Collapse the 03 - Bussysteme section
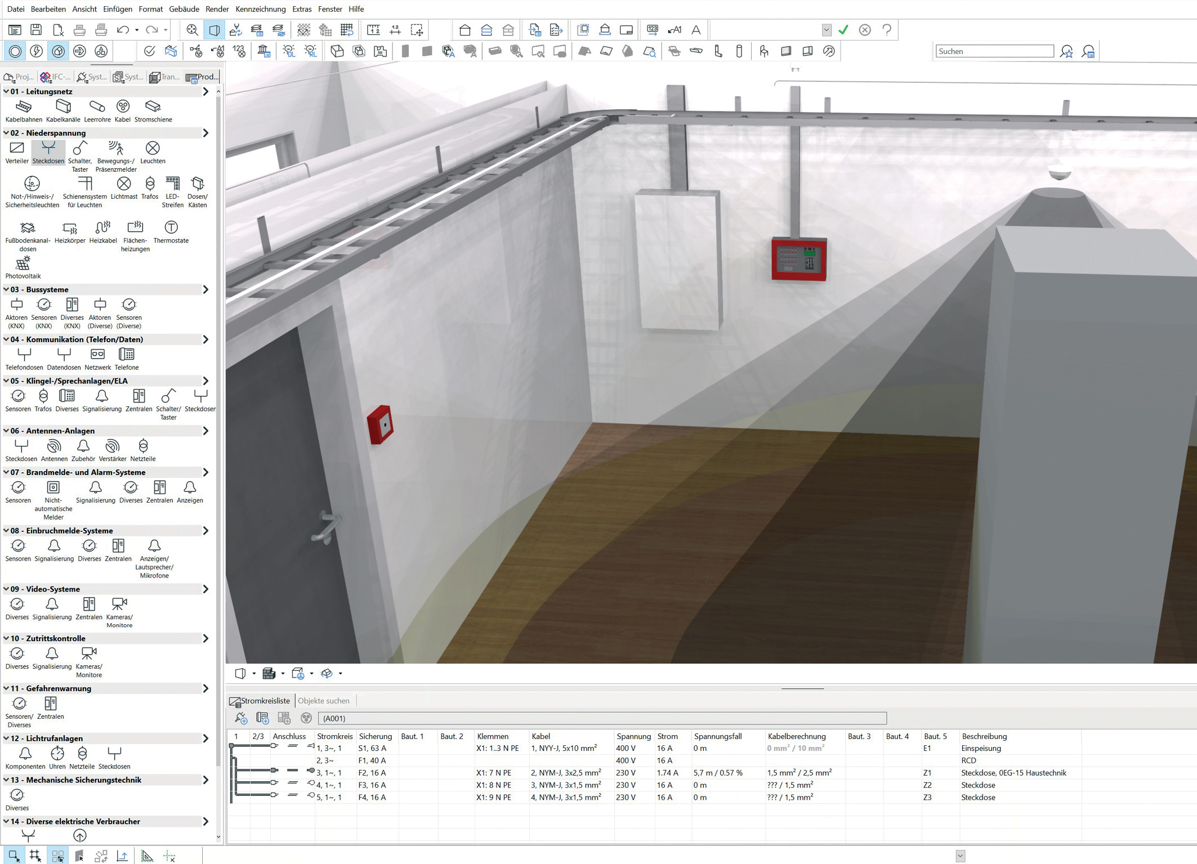This screenshot has width=1197, height=864. point(6,289)
